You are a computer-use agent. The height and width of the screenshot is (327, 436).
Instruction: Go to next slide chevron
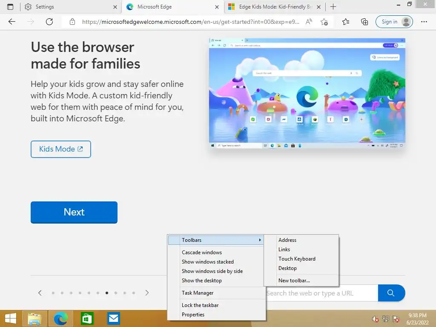[x=147, y=293]
